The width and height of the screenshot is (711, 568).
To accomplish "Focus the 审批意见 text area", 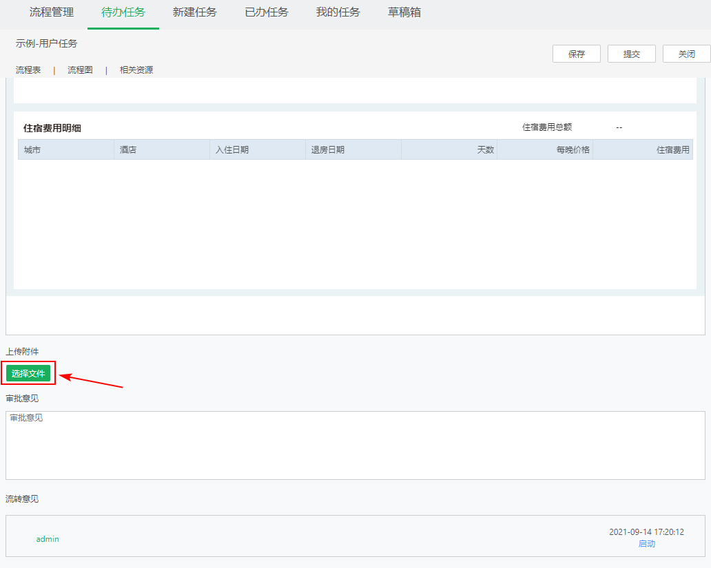I will point(355,445).
